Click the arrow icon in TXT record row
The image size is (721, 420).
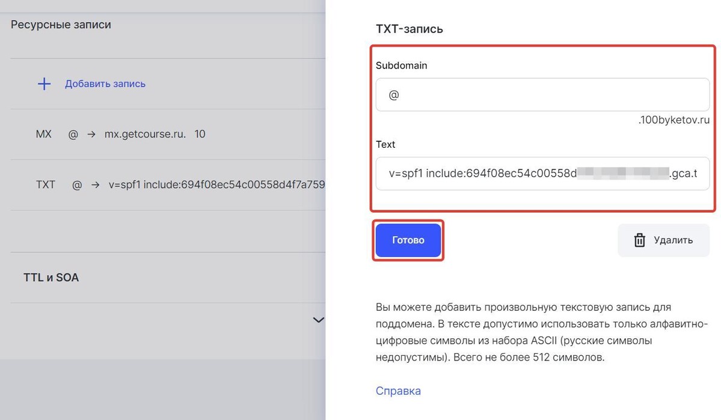pos(95,184)
